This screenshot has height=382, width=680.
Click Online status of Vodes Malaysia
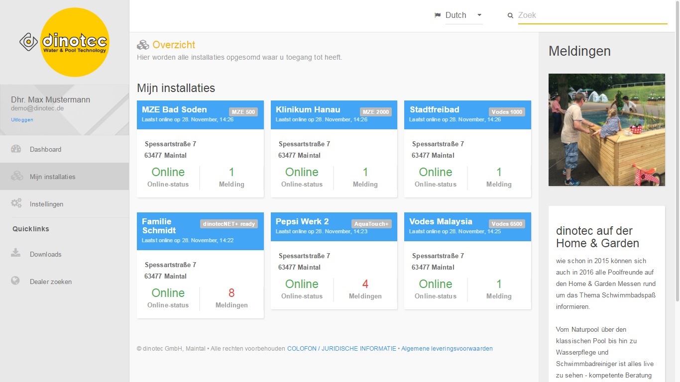pos(436,289)
